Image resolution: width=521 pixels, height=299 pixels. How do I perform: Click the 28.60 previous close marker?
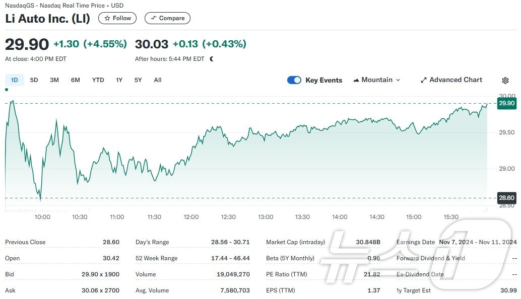[x=506, y=198]
